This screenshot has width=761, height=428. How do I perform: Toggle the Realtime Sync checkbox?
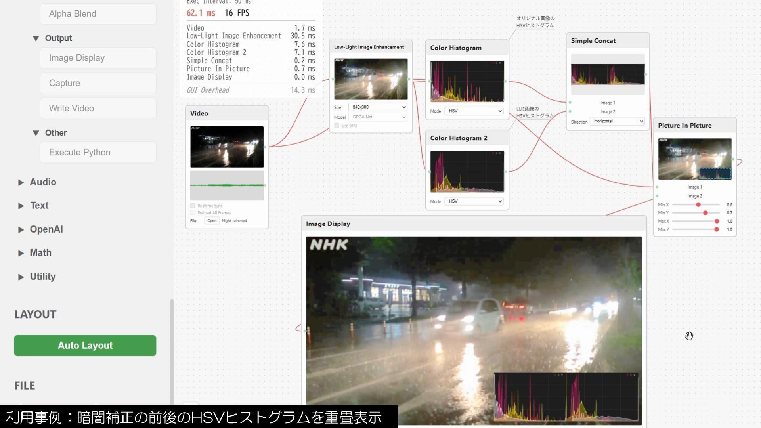click(193, 206)
